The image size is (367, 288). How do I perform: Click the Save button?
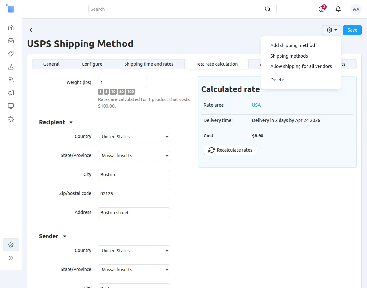coord(352,30)
